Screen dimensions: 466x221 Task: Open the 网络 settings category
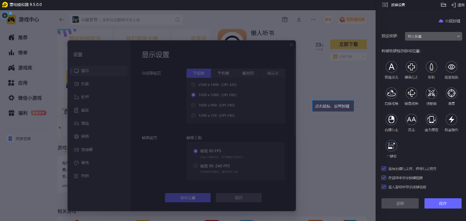tap(99, 137)
